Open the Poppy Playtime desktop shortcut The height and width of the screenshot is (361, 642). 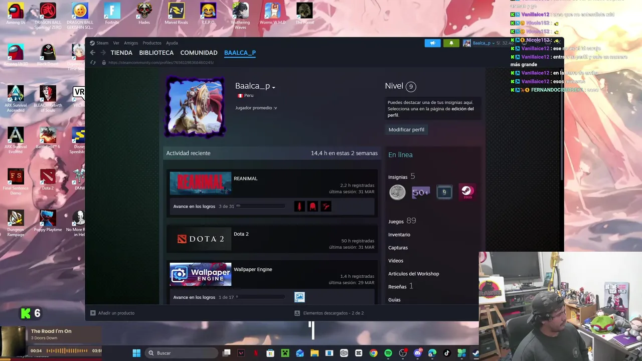[x=48, y=221]
